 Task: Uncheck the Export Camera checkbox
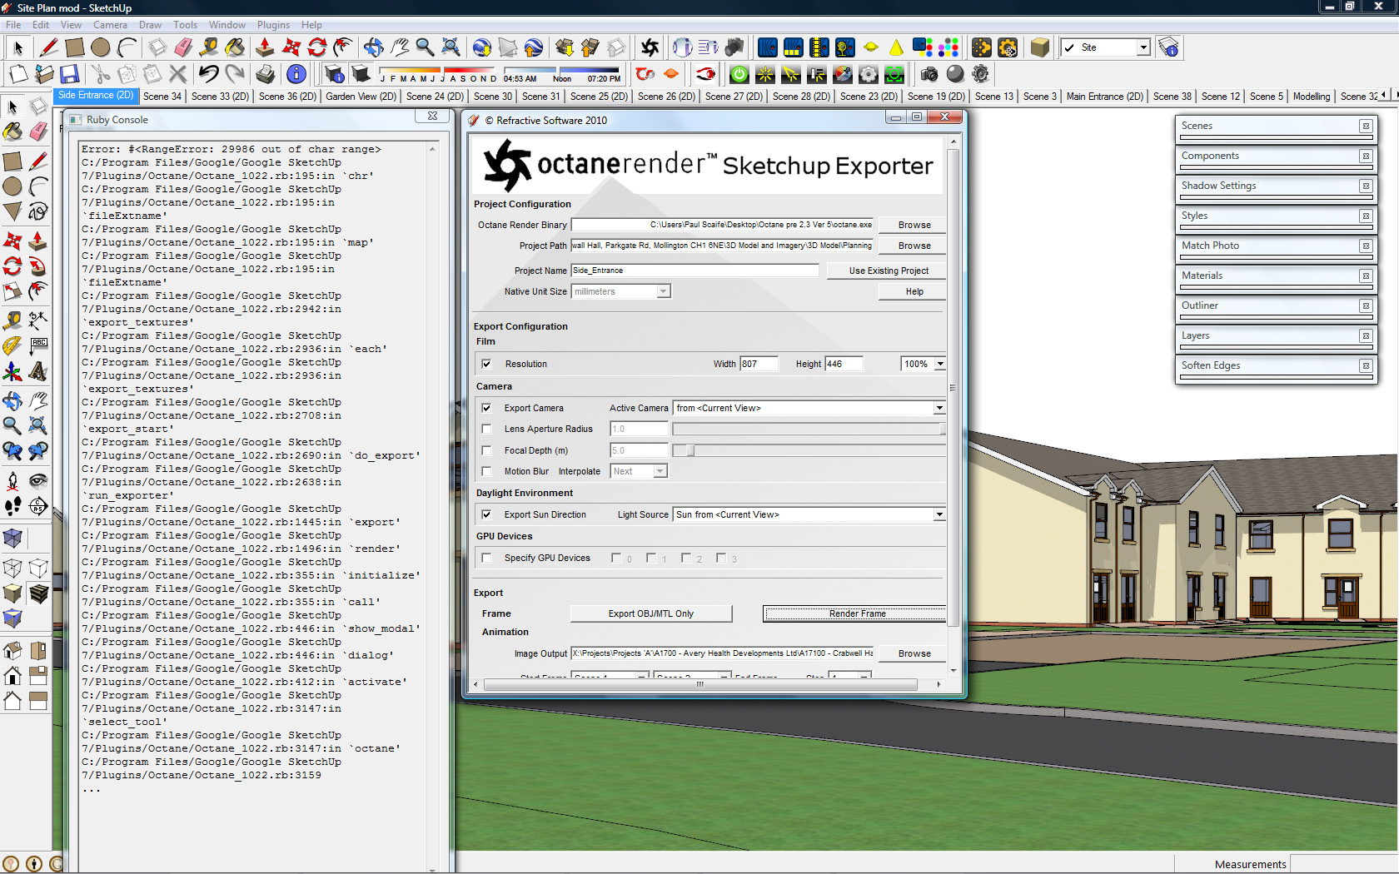[487, 408]
